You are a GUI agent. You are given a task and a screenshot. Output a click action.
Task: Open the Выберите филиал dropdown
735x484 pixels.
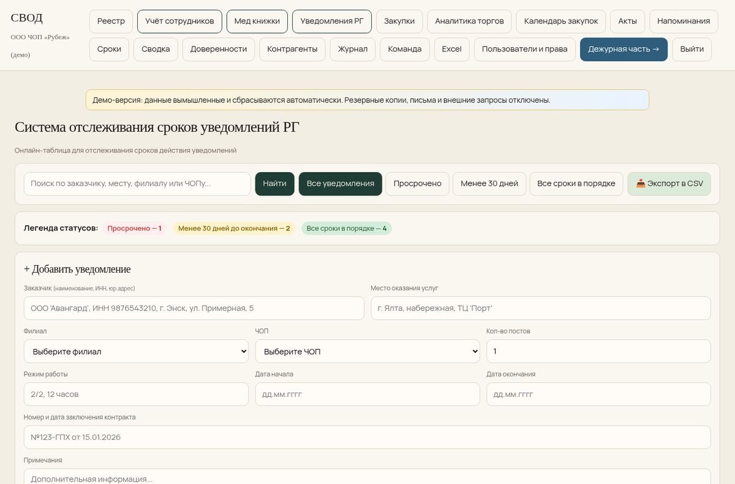click(136, 352)
